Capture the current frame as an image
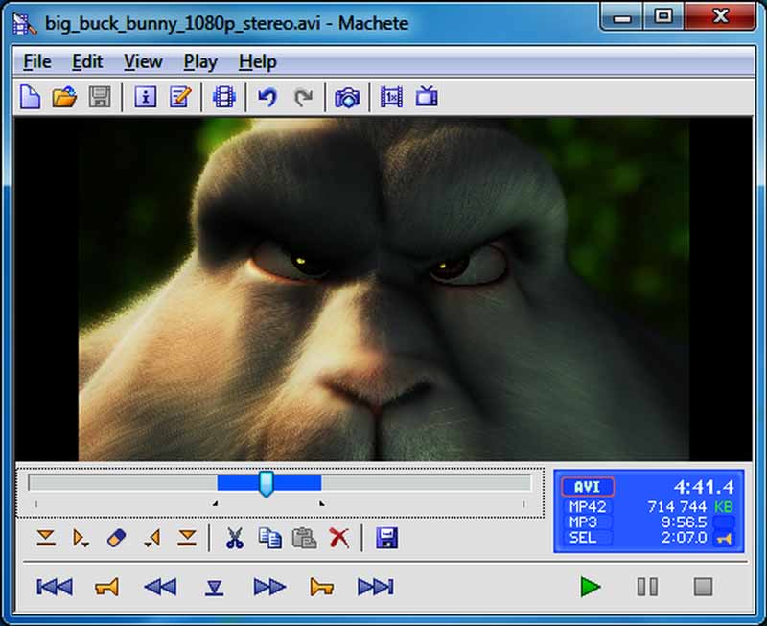 346,97
